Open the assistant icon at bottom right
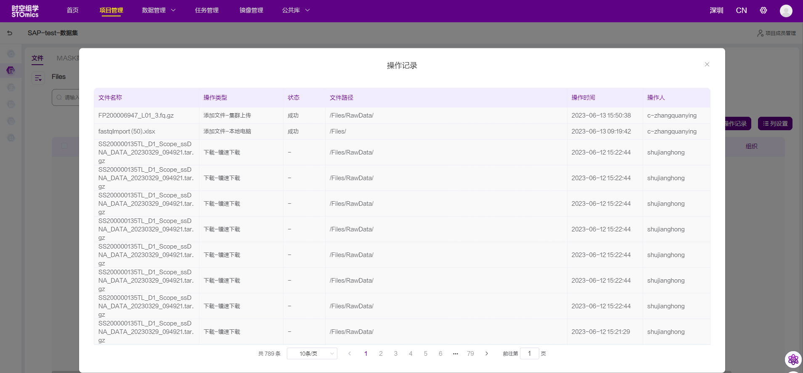This screenshot has width=803, height=373. 793,360
